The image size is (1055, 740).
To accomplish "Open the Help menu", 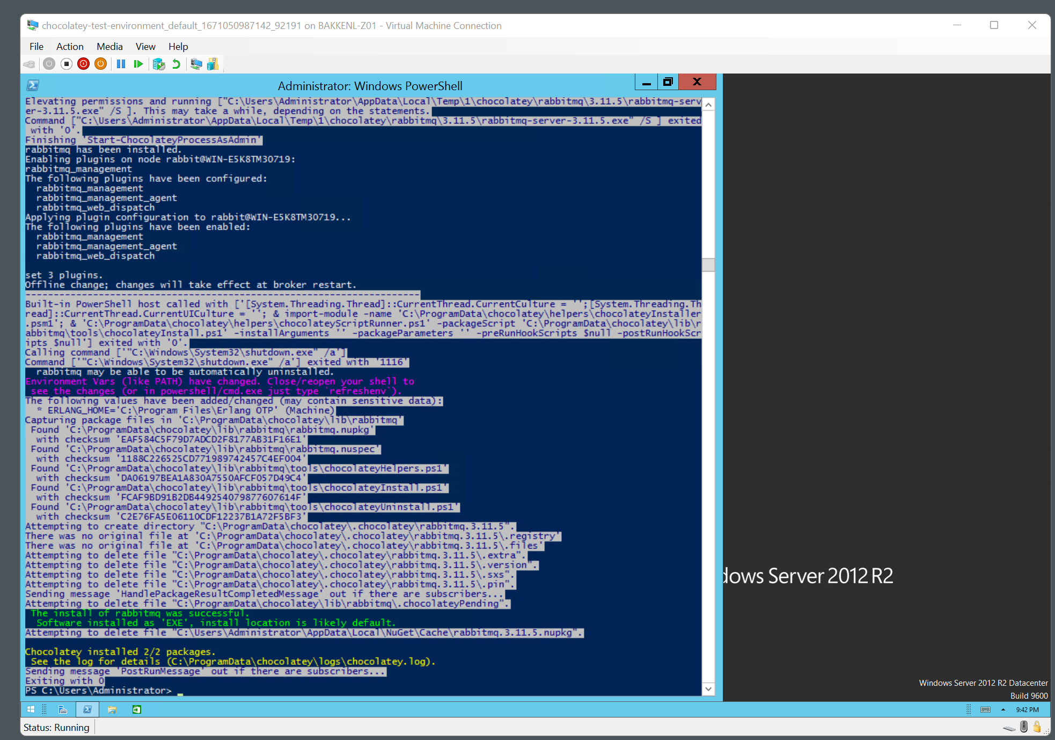I will pos(178,47).
